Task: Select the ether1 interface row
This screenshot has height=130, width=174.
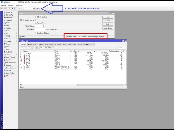Action: 73,55
